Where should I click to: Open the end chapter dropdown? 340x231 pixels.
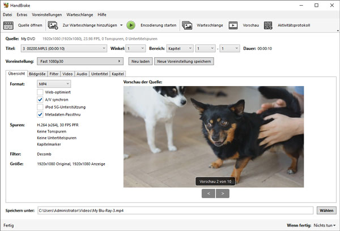tap(229, 48)
